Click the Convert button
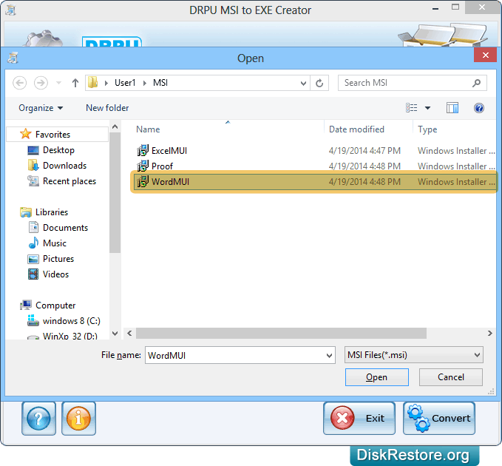Screen dimensions: 502x466 [x=439, y=418]
